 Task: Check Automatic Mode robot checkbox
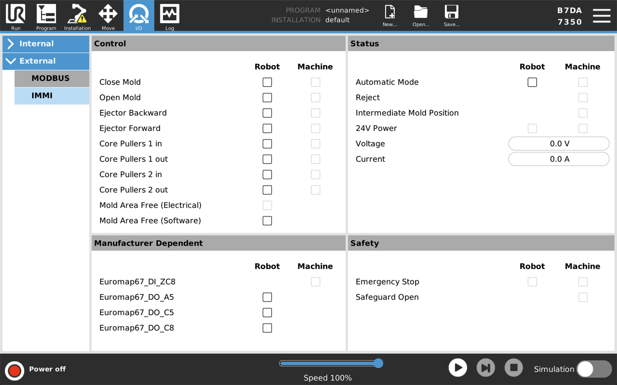[532, 82]
